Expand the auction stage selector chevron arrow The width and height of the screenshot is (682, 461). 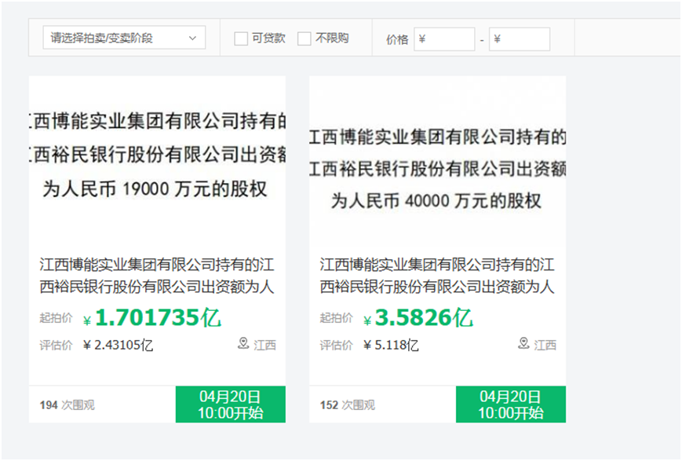point(193,37)
